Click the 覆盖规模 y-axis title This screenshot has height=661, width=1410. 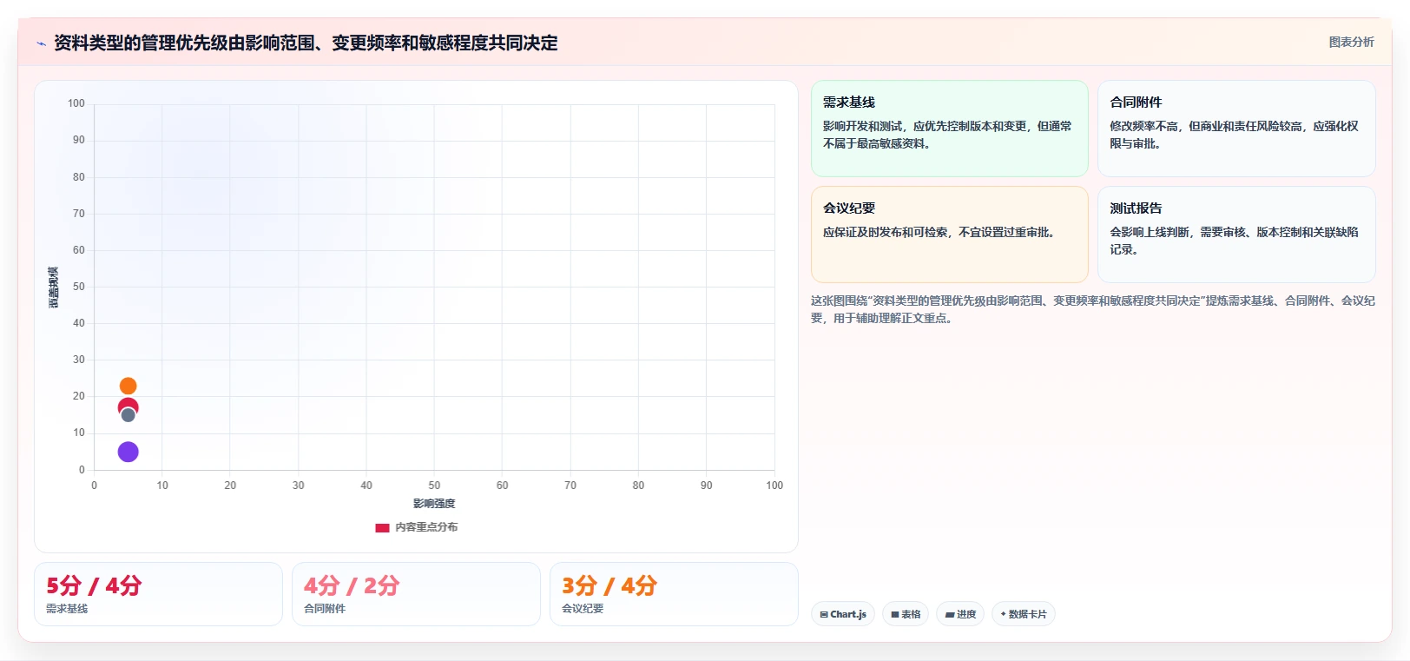(x=54, y=288)
